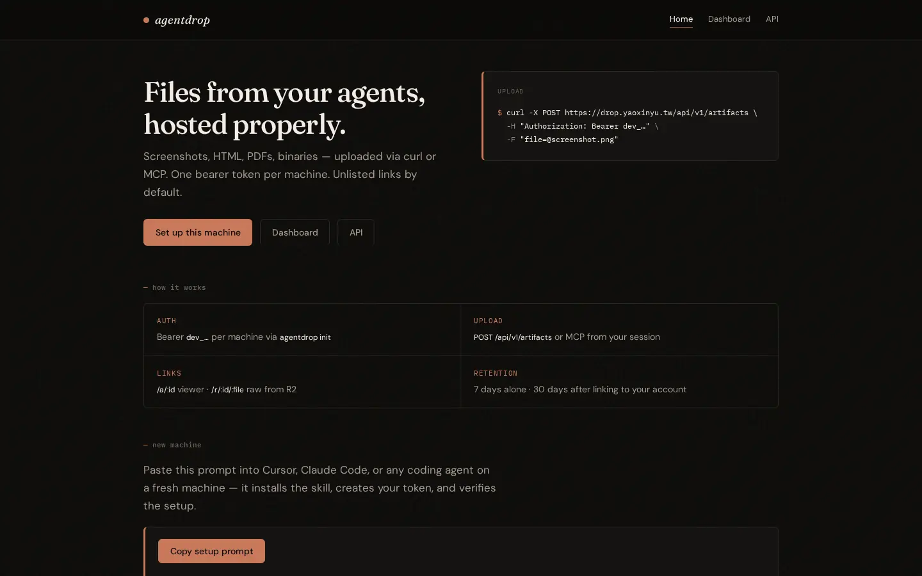
Task: Open the agentdrop brand link
Action: click(x=177, y=20)
